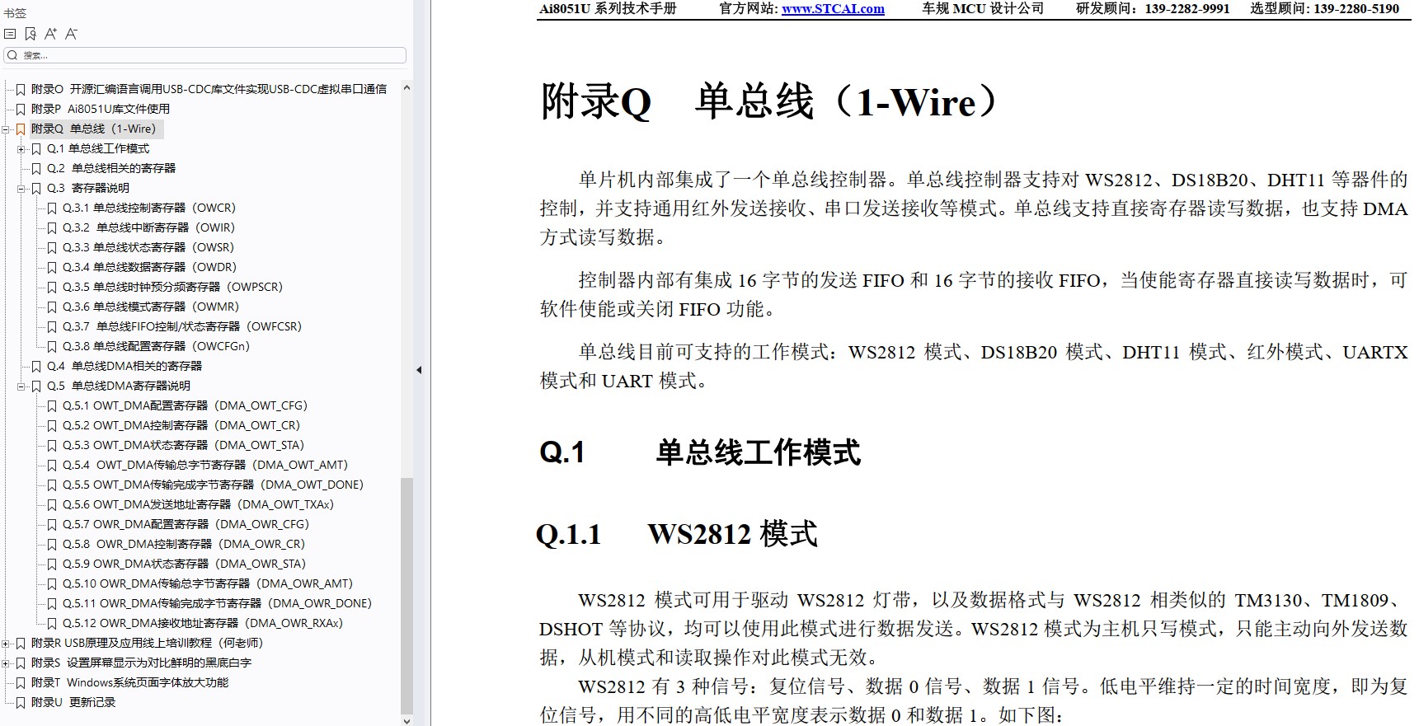Click bookmark panel scrollbar down arrow
1419x726 pixels.
click(406, 720)
